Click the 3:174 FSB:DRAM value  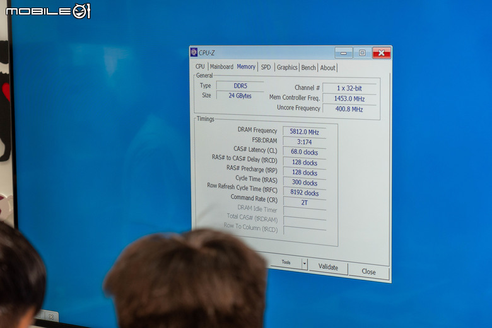tap(305, 142)
